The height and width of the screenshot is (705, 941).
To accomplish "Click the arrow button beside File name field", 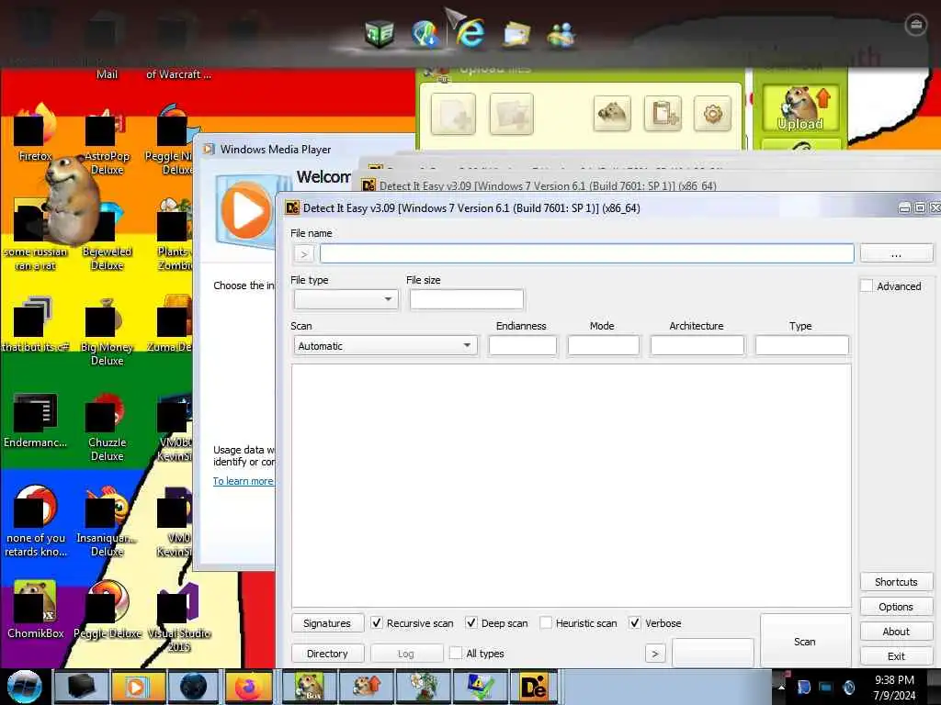I will [304, 253].
